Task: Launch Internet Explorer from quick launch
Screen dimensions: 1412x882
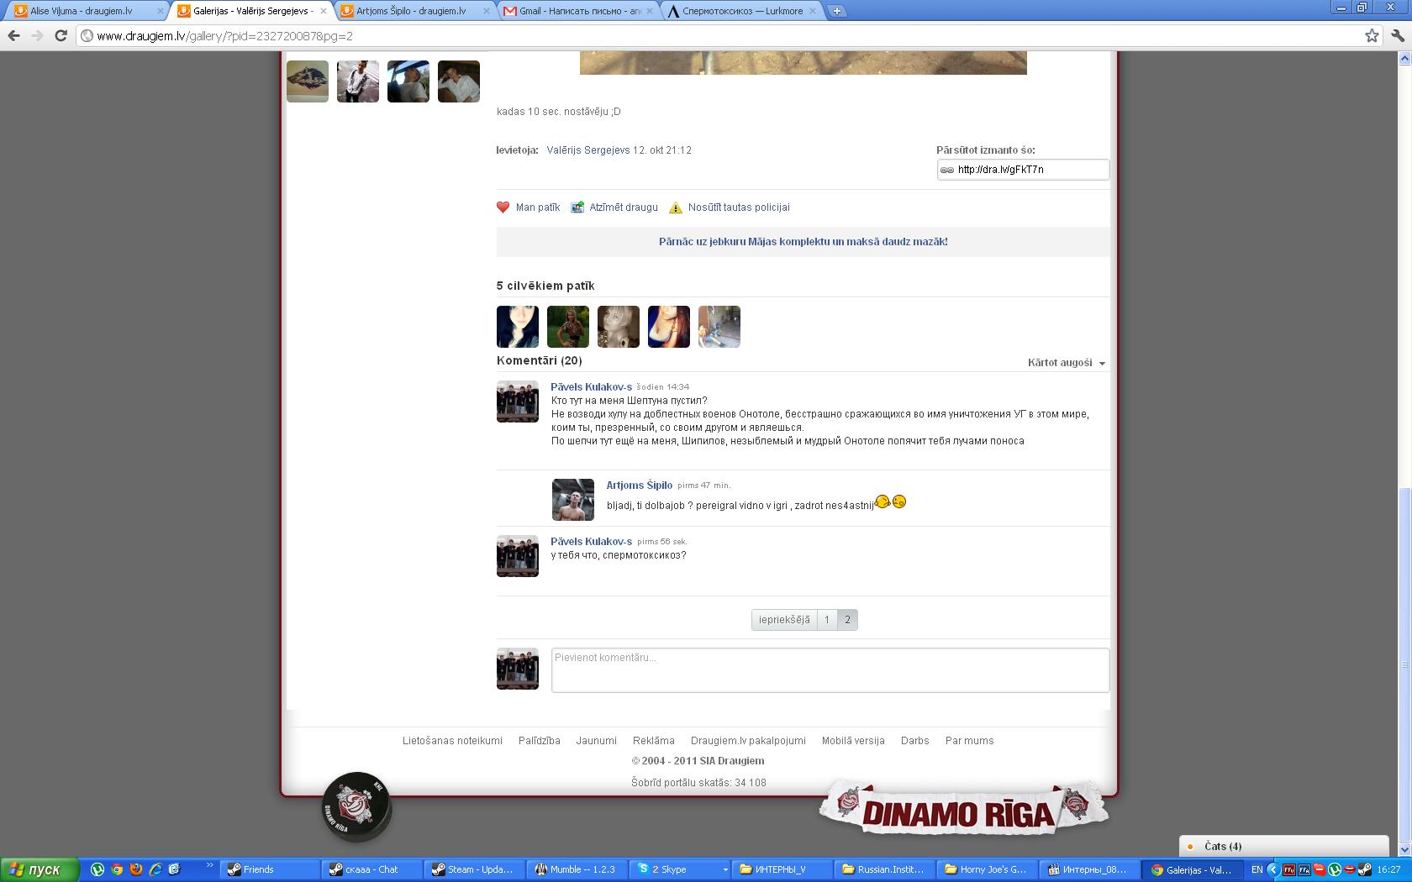Action: 155,869
